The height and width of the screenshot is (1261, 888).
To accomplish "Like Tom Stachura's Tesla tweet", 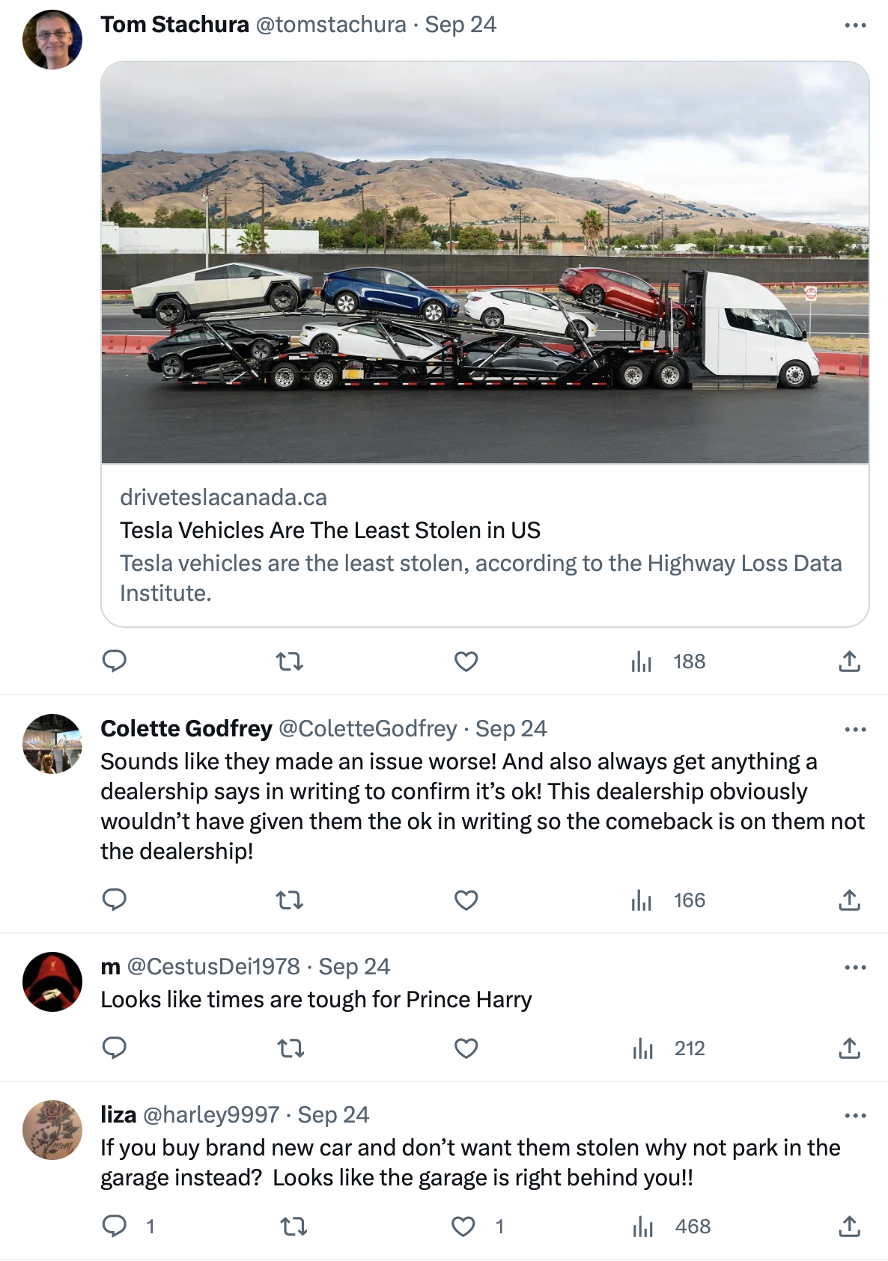I will click(x=466, y=662).
